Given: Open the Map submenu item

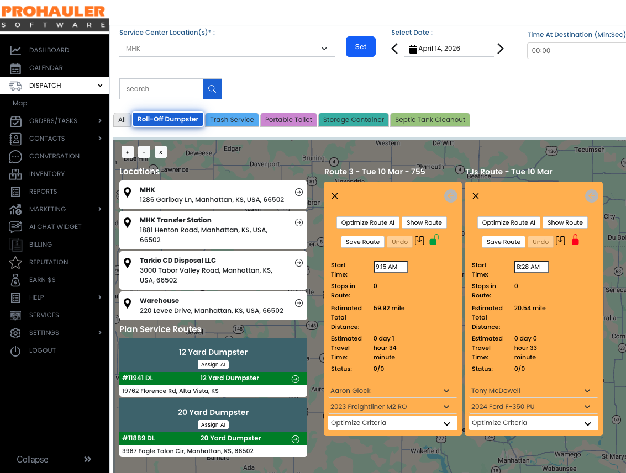Looking at the screenshot, I should pyautogui.click(x=20, y=103).
